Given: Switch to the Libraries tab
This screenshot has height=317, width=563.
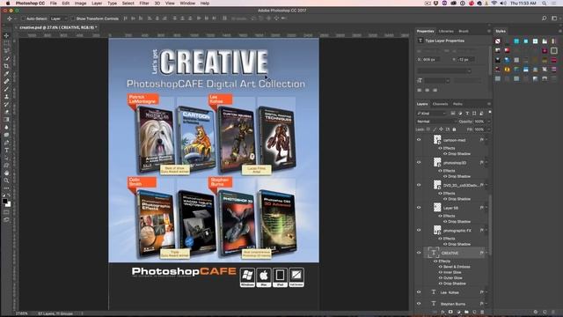Looking at the screenshot, I should pos(446,32).
